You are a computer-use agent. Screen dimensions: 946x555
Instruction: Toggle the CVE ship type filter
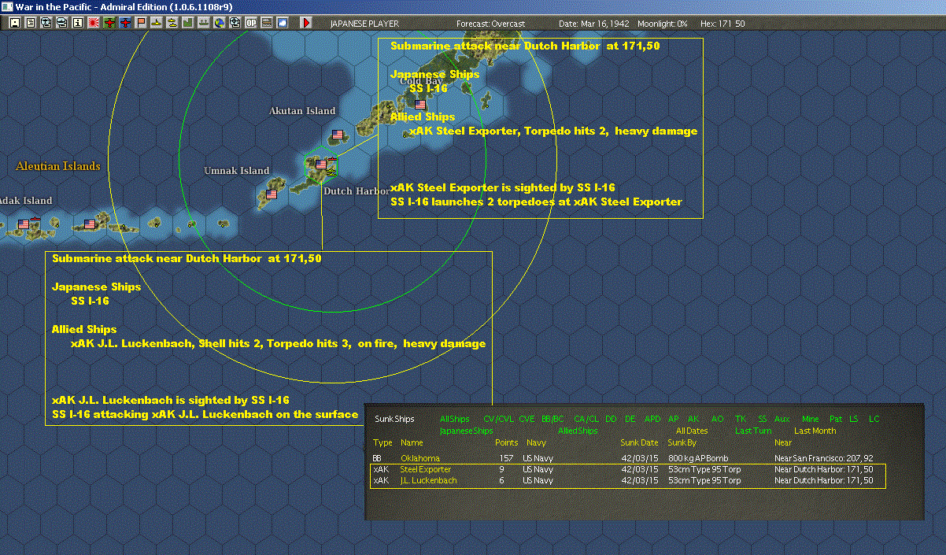527,419
